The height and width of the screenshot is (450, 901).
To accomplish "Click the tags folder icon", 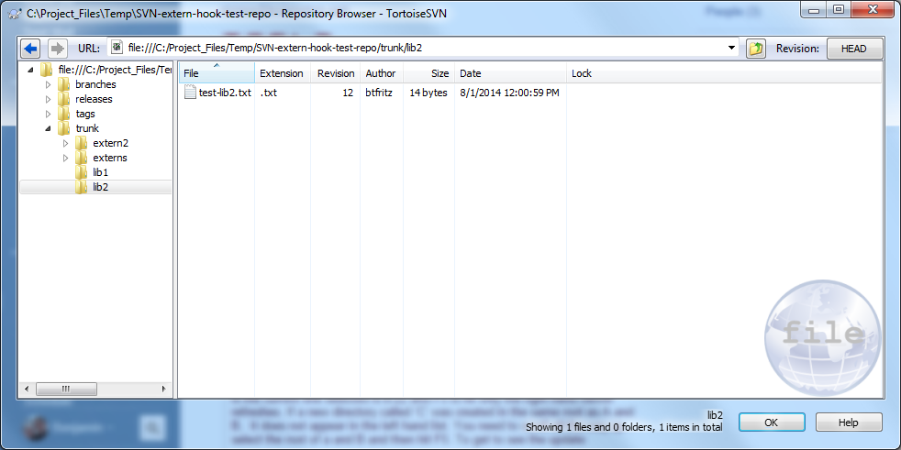I will click(64, 114).
